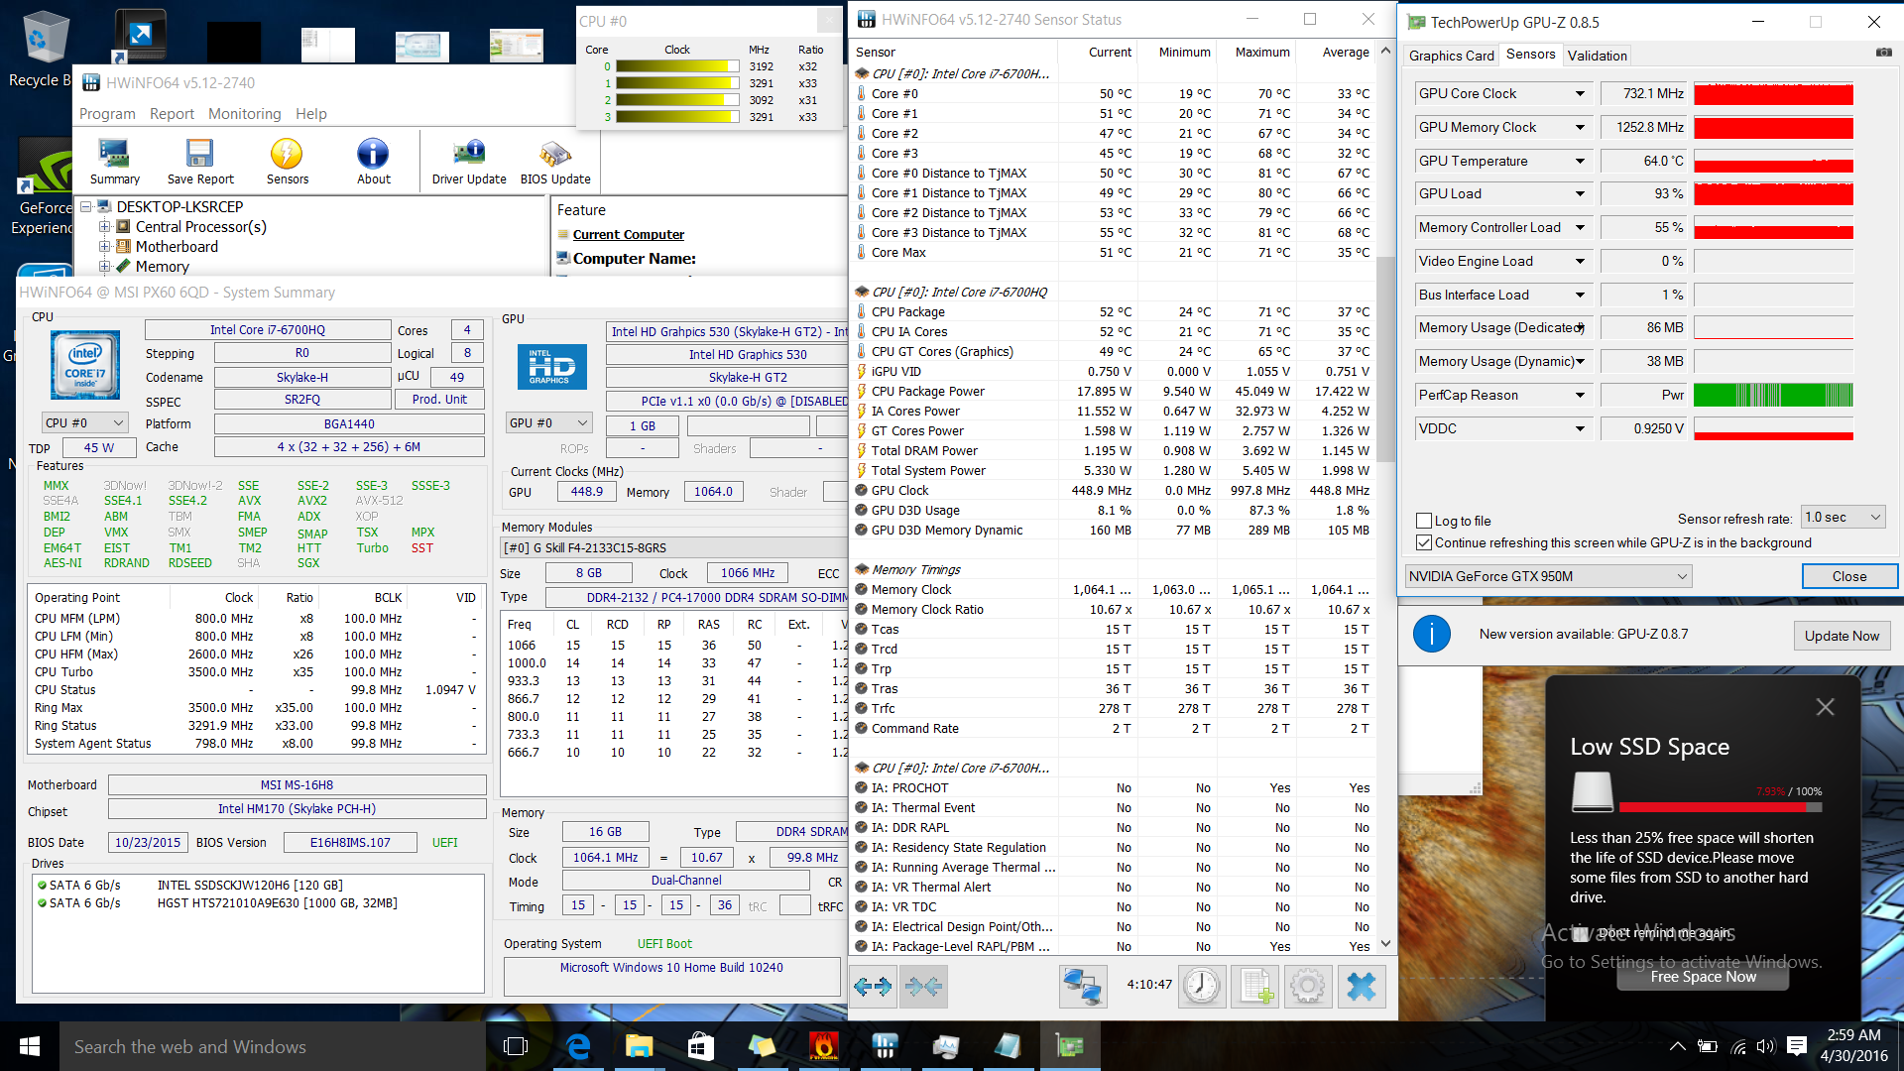
Task: Open the GPU #0 selector dropdown
Action: pos(548,422)
